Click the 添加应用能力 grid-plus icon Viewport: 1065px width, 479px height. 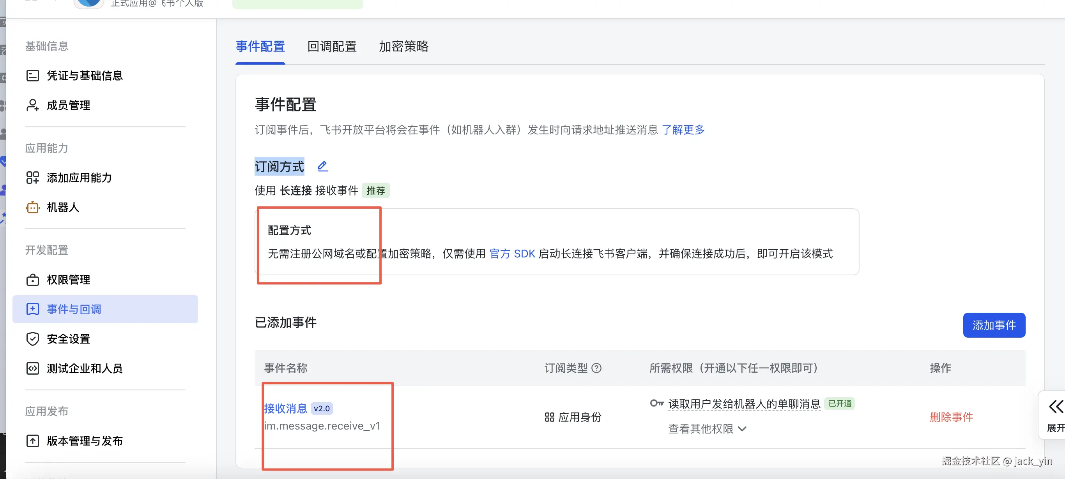(33, 178)
